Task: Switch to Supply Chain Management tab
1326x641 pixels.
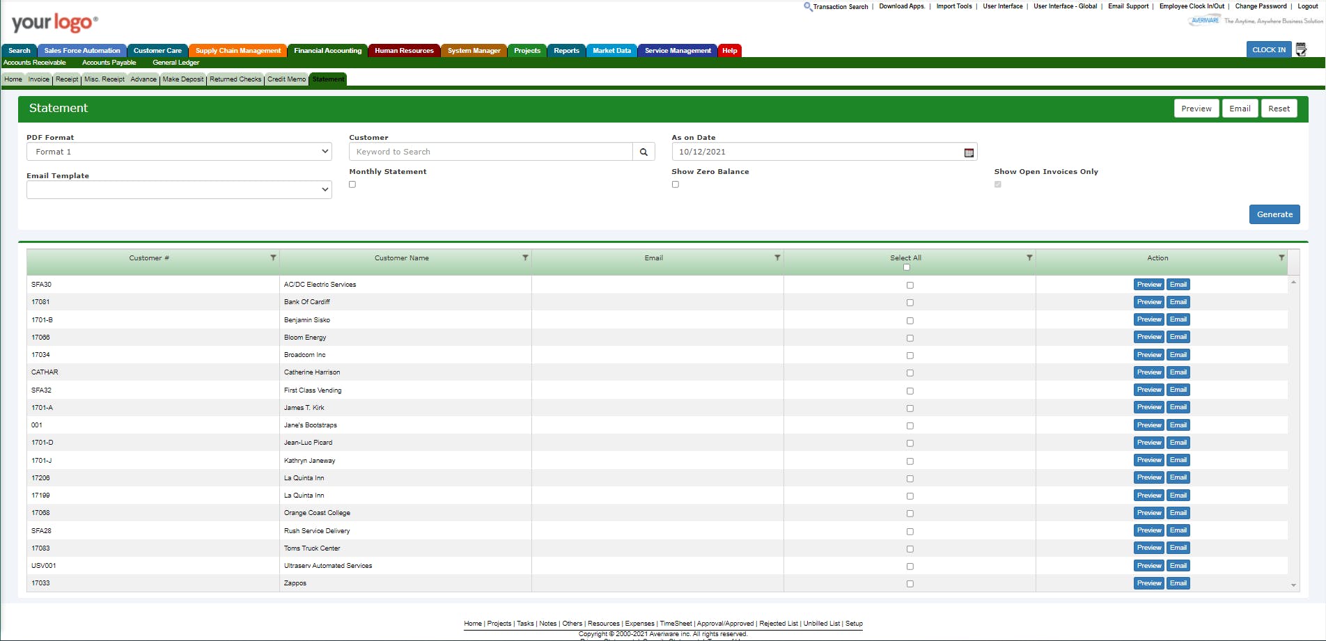Action: point(238,51)
